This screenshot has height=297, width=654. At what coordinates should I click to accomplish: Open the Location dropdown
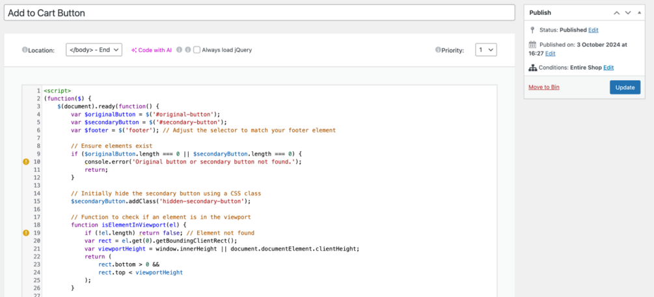[x=94, y=49]
